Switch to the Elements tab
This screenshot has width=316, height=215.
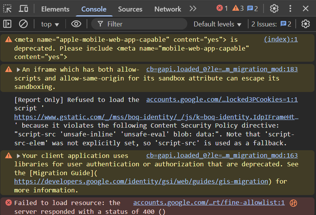pyautogui.click(x=55, y=9)
